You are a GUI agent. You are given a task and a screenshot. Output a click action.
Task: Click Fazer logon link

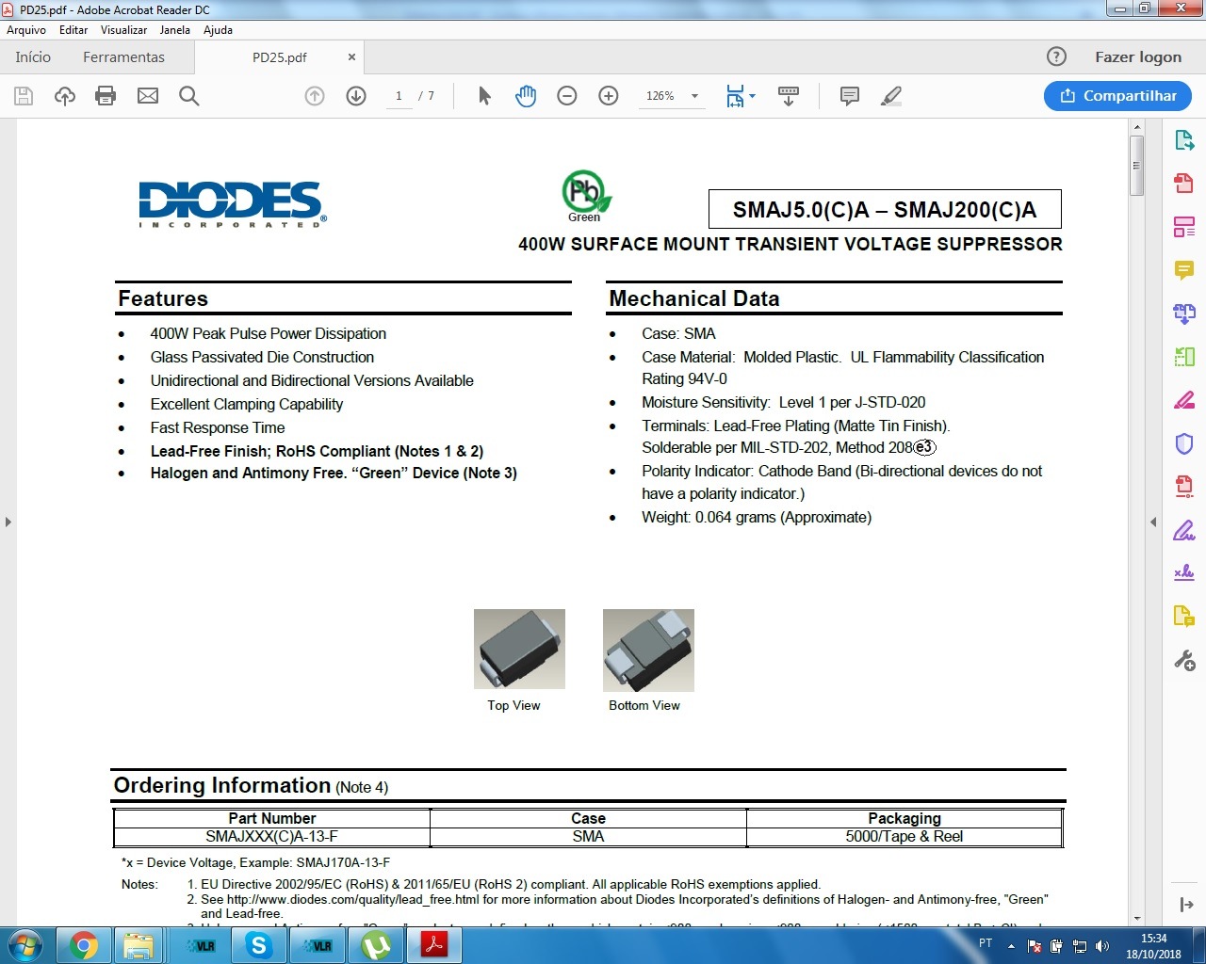tap(1137, 57)
